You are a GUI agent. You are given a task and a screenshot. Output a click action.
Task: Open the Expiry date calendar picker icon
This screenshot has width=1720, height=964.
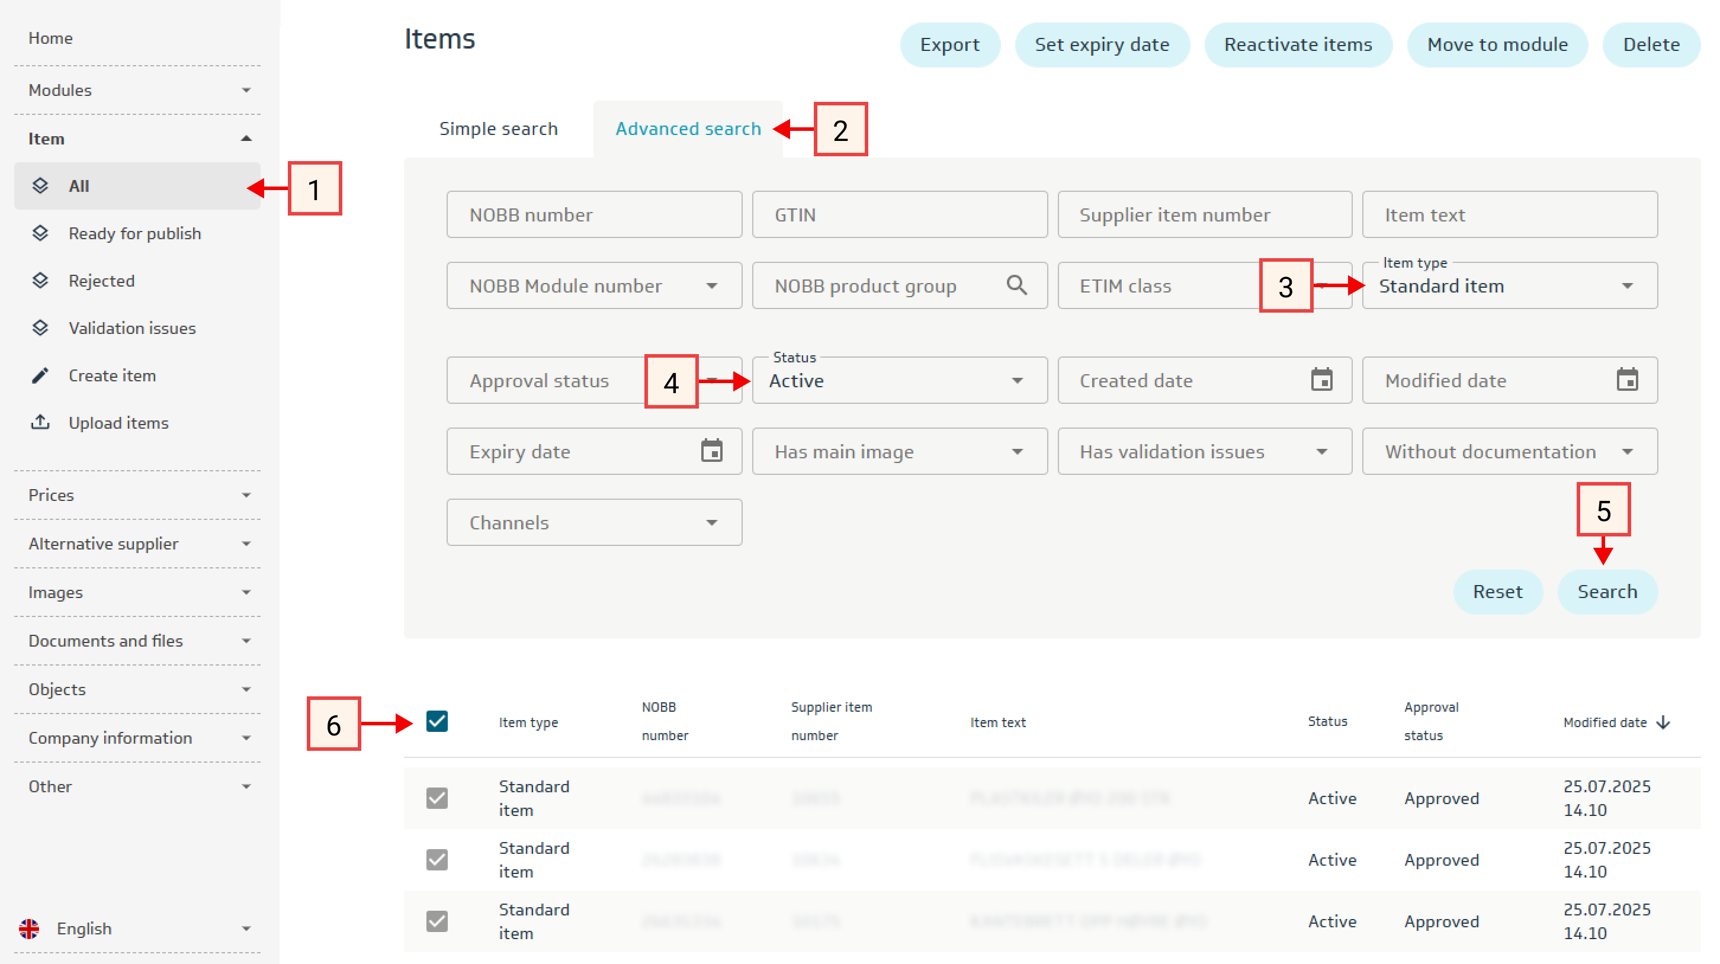pos(711,451)
